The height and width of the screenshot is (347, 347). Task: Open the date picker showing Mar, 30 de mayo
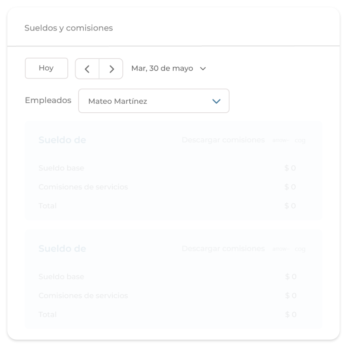[162, 69]
